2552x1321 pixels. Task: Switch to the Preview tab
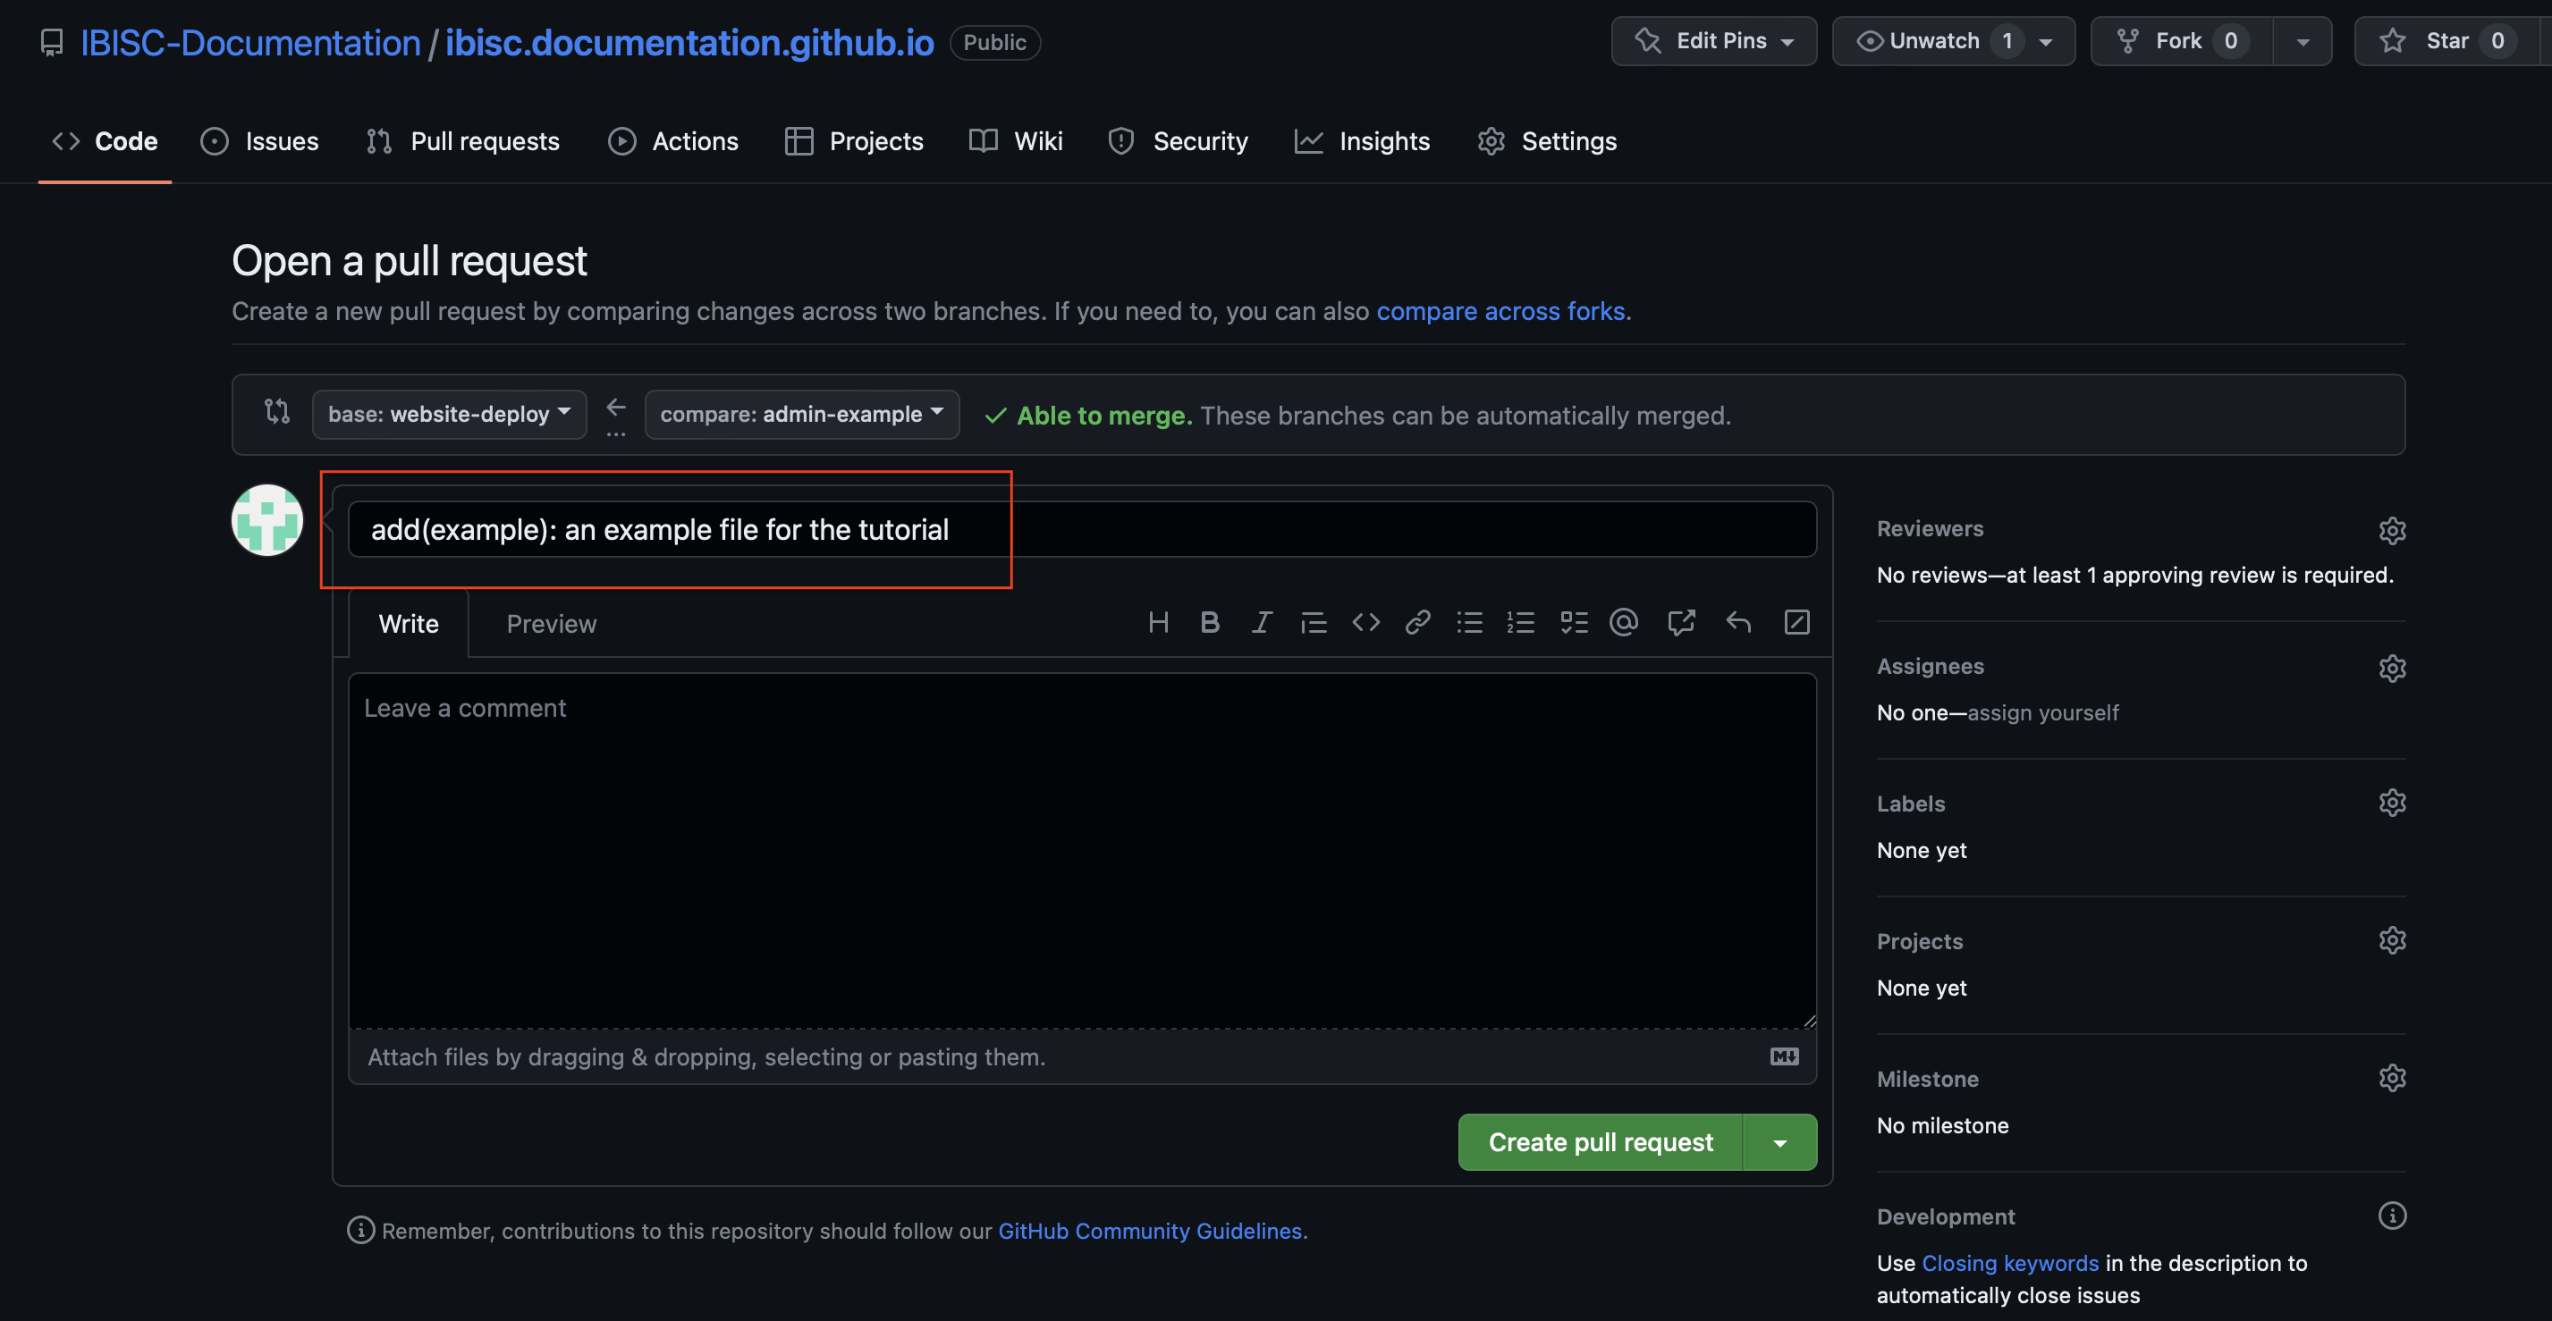point(551,623)
